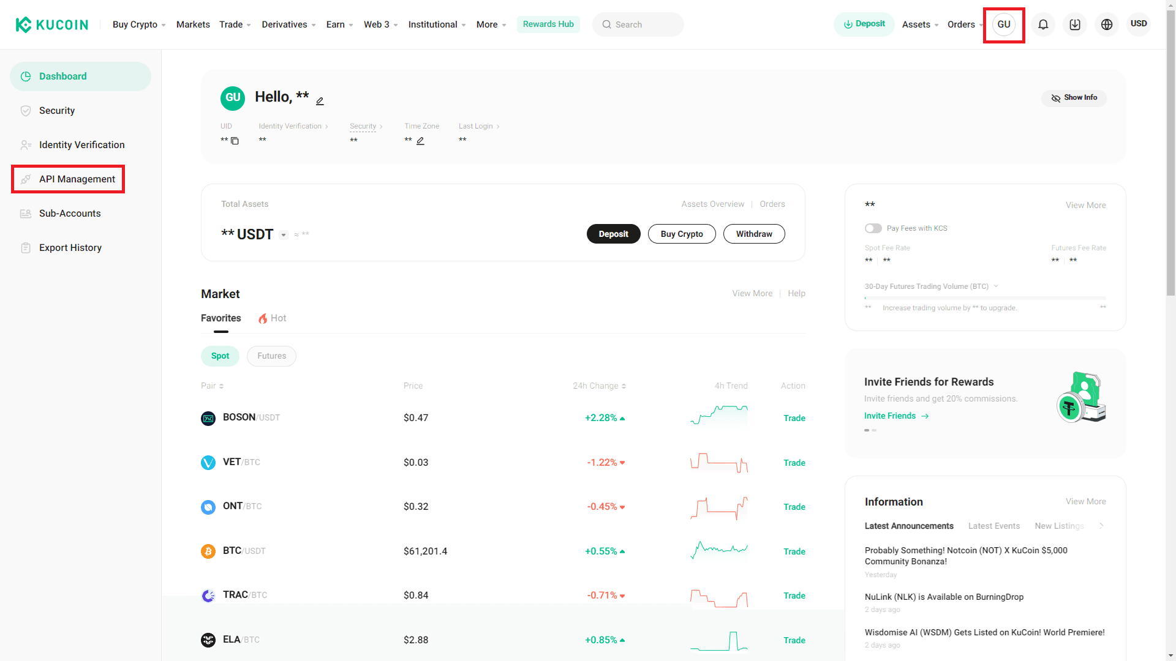Click the ONT coin icon

[208, 507]
